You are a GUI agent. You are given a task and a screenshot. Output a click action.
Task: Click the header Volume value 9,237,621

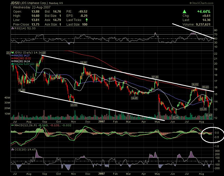tap(203, 25)
